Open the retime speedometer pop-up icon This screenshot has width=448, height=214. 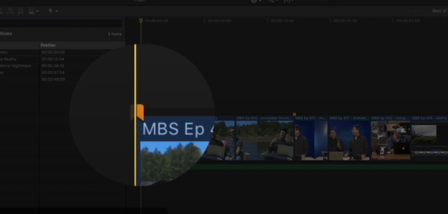point(288,1)
